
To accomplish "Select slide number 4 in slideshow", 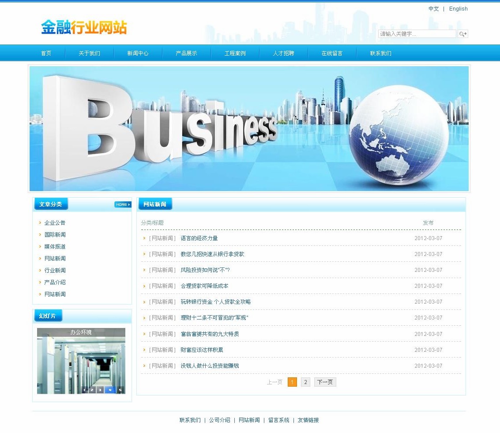I will tap(110, 390).
